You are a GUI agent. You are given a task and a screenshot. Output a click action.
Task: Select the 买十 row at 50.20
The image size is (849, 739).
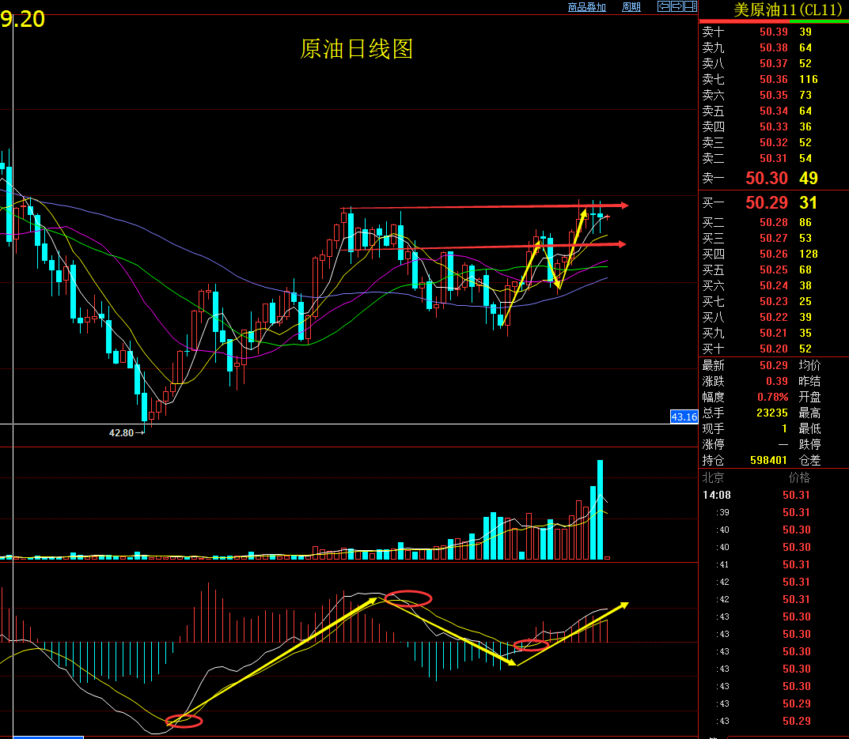(x=774, y=349)
